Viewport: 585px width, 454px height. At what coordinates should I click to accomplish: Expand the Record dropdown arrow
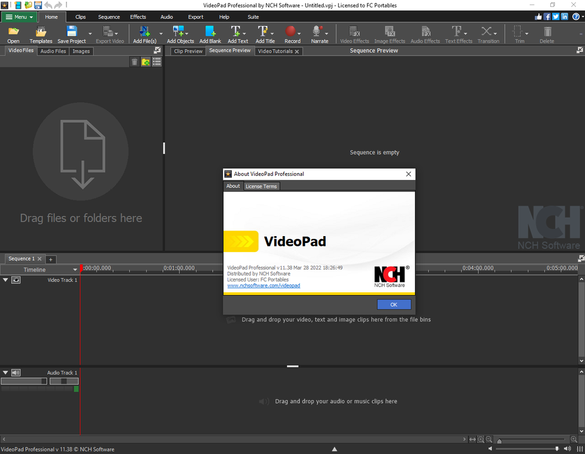pos(299,33)
